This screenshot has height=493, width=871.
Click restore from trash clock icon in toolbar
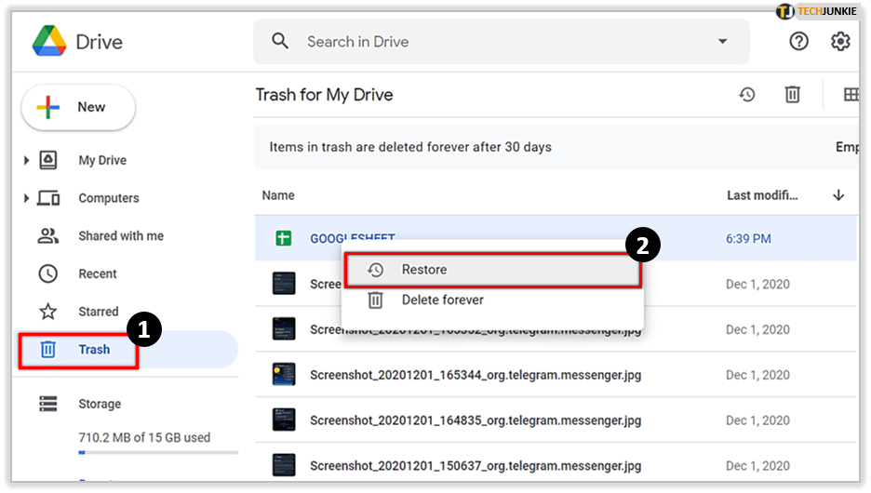tap(746, 95)
